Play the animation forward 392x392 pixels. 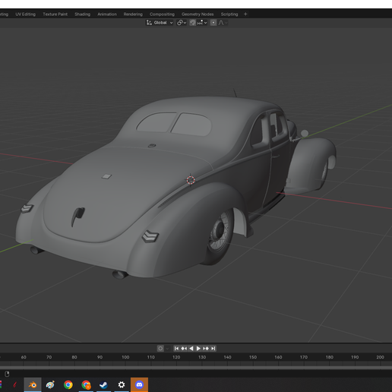[x=198, y=349]
